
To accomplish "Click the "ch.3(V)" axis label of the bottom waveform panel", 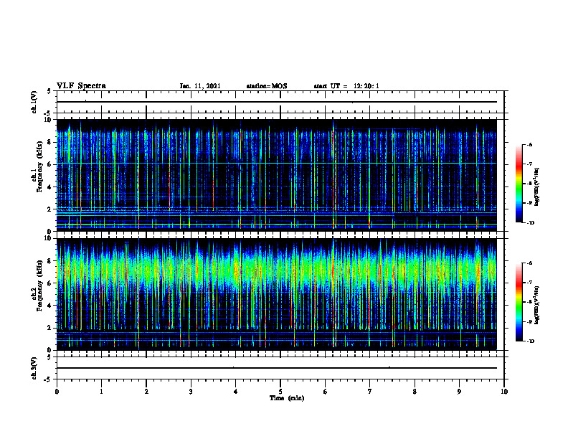I will click(34, 368).
